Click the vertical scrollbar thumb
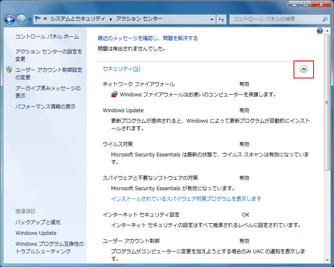 click(x=327, y=103)
